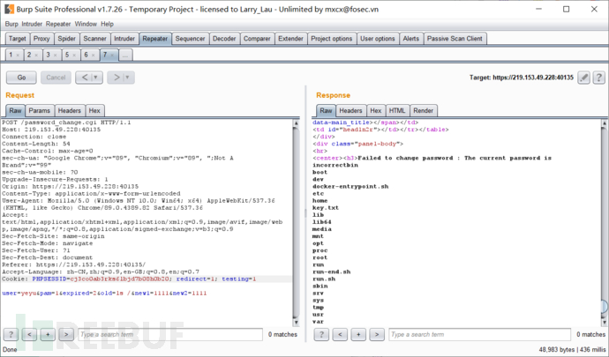Show request Params view
609x357 pixels.
pyautogui.click(x=40, y=110)
